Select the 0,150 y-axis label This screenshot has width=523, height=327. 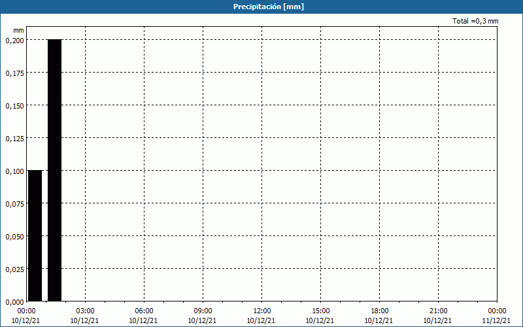pos(14,105)
